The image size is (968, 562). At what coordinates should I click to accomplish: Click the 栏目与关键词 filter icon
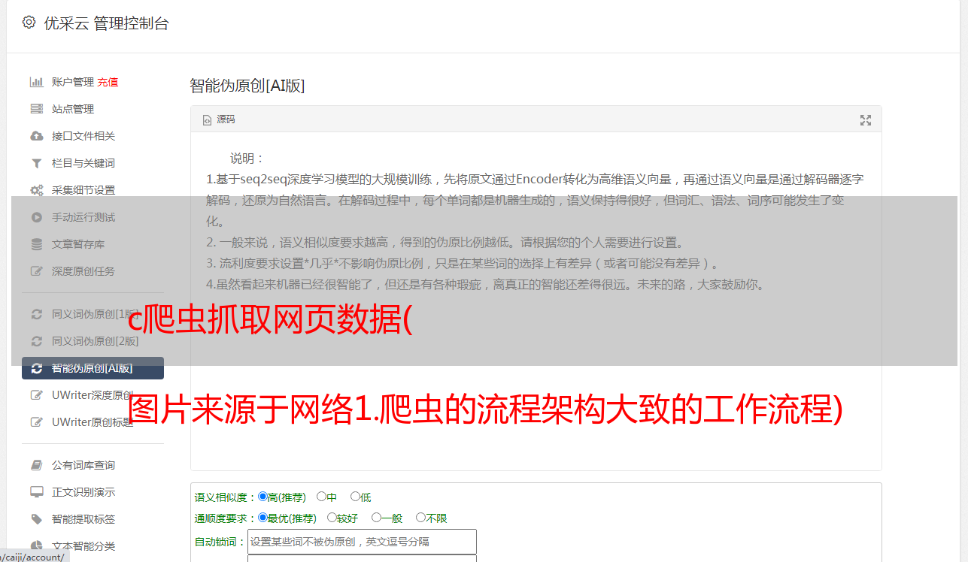tap(36, 163)
